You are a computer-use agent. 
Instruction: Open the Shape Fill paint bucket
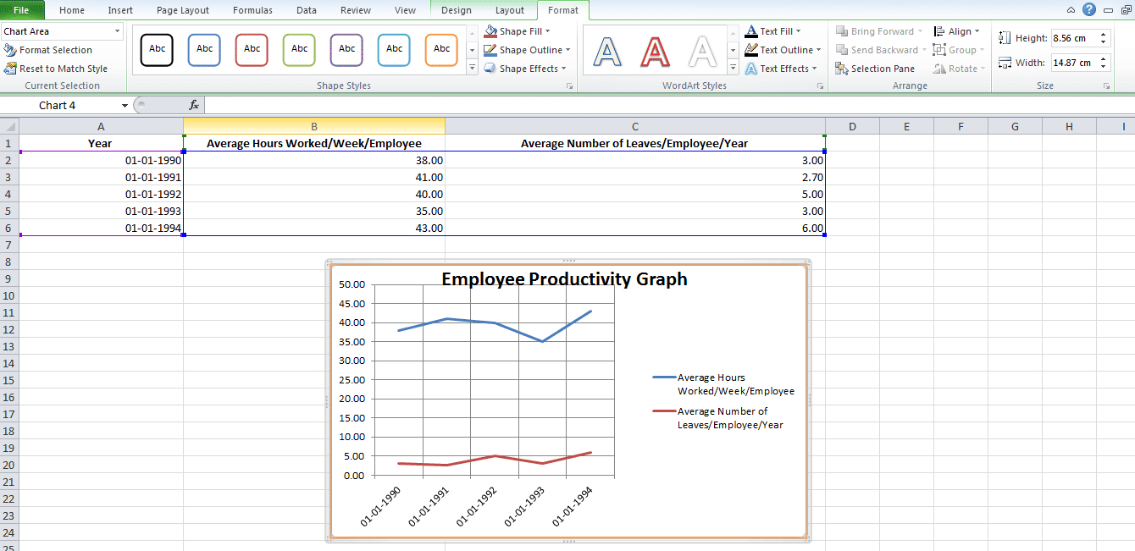491,31
